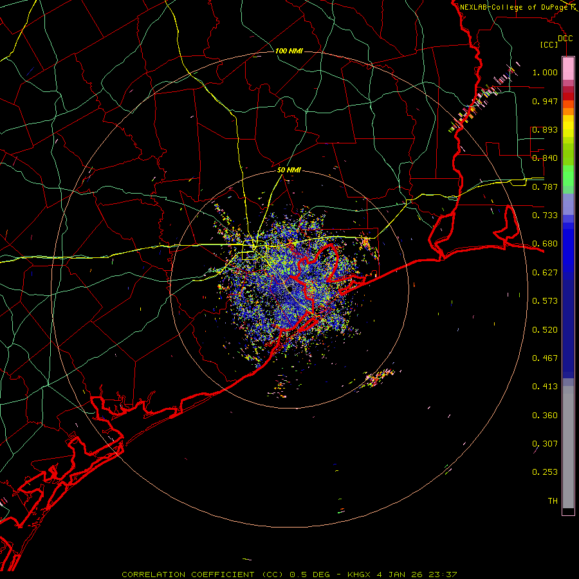Click the DCC label above the color scale
579x579 pixels.
(565, 39)
